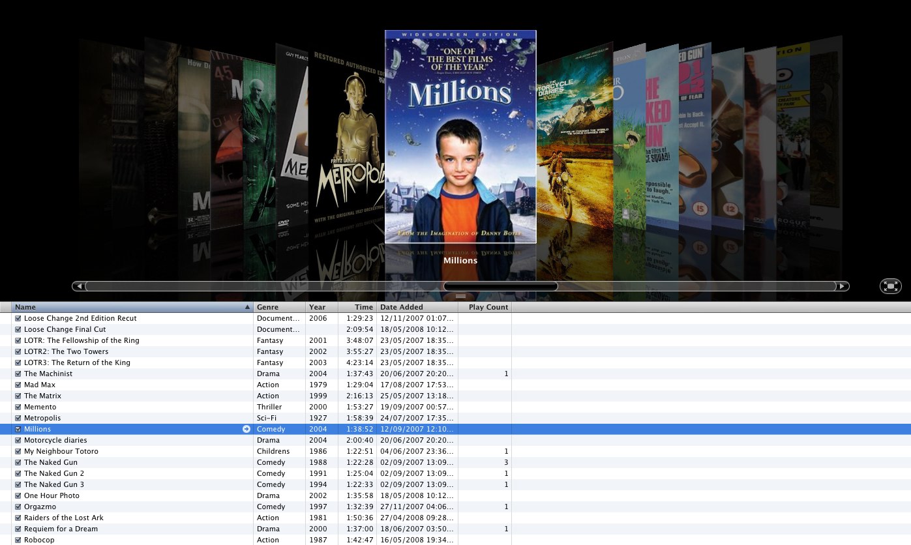Viewport: 911px width, 545px height.
Task: Uncheck the Millions checkbox
Action: [18, 429]
